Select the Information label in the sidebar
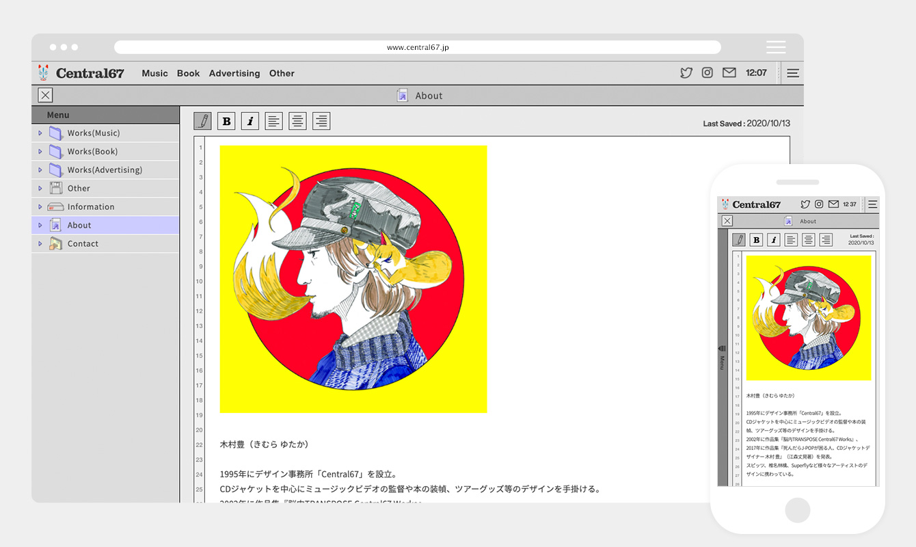916x547 pixels. [91, 206]
